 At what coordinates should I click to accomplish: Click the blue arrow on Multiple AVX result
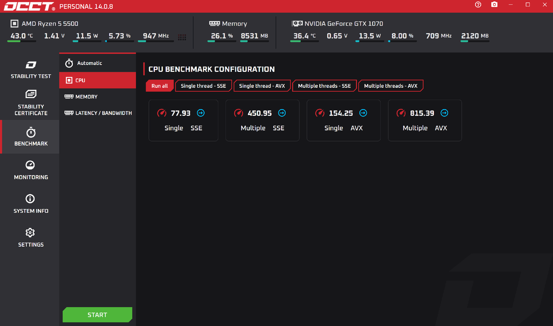pos(444,113)
